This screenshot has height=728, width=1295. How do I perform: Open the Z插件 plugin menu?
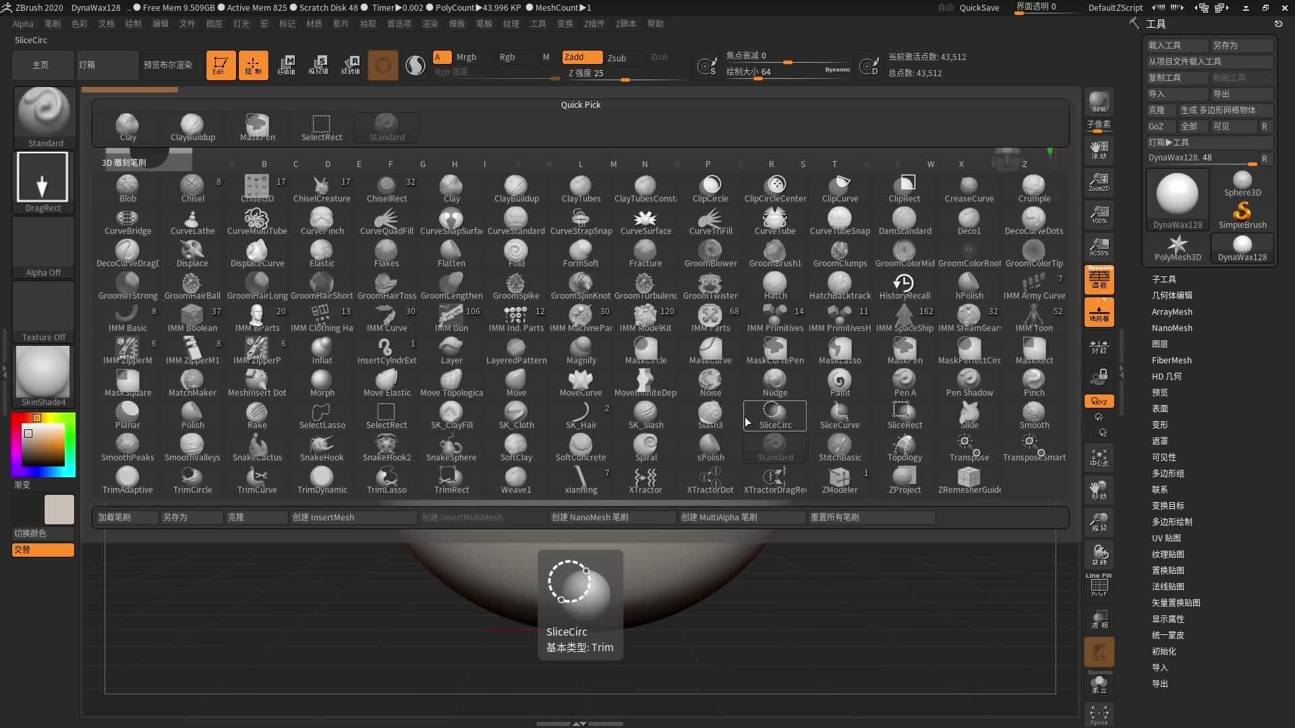(594, 24)
